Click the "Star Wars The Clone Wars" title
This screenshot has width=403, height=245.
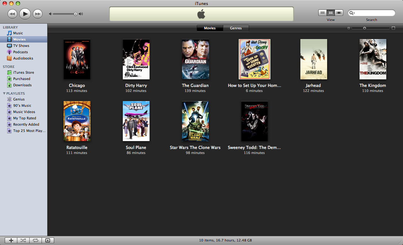[195, 147]
